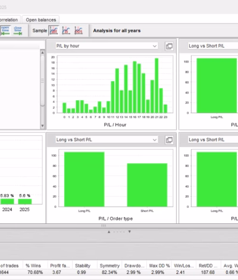Click the left panel scrollbar thumb
The height and width of the screenshot is (280, 238).
[x=42, y=81]
